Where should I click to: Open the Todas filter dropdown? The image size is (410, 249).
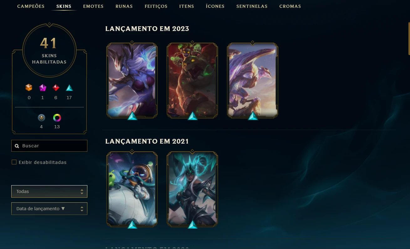(x=49, y=191)
